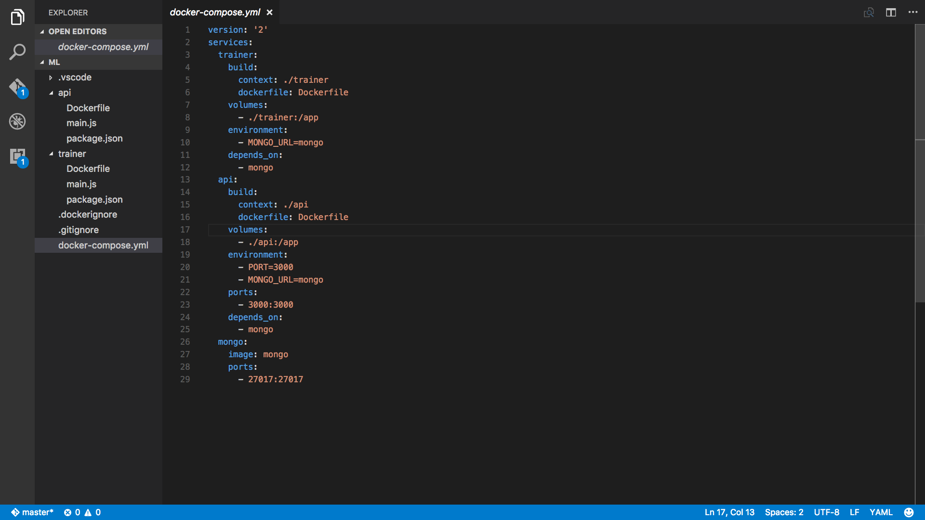The width and height of the screenshot is (925, 520).
Task: Select trainer Dockerfile in sidebar
Action: click(88, 168)
